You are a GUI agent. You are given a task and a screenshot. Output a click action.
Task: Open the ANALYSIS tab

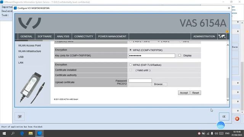(x=63, y=37)
